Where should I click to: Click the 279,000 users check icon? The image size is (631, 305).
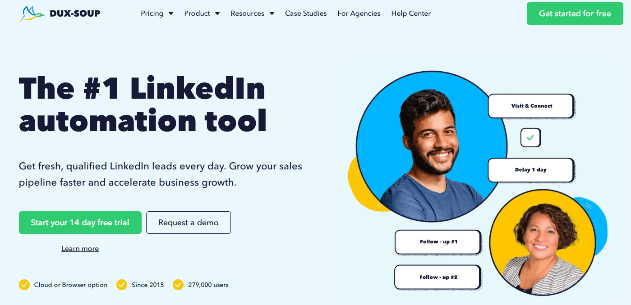pyautogui.click(x=178, y=285)
